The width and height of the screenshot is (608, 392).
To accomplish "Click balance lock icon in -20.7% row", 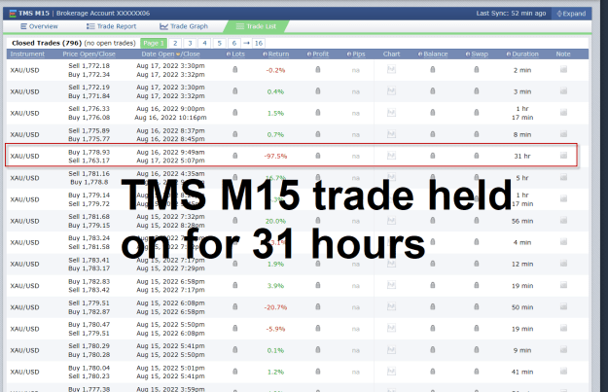I will click(433, 307).
